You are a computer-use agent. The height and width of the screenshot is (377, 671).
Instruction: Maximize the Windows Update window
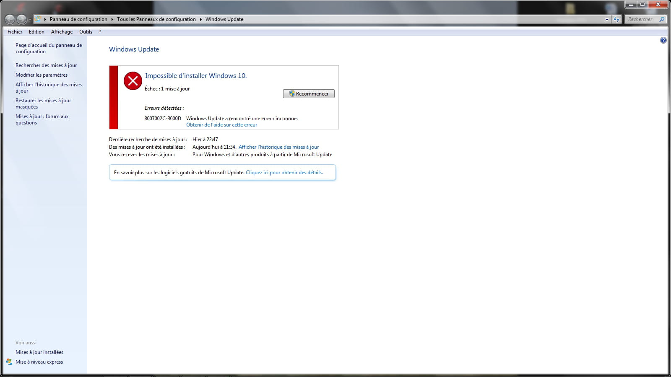pos(642,4)
